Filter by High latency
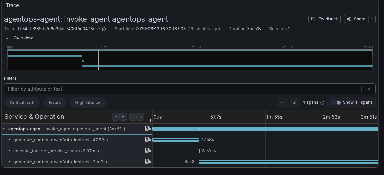Viewport: 384px width, 175px height. [x=88, y=103]
